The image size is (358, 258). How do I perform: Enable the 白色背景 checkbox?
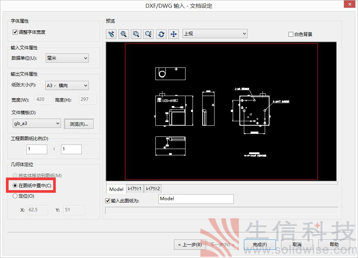point(291,34)
